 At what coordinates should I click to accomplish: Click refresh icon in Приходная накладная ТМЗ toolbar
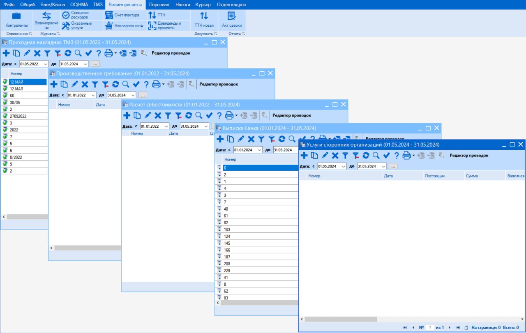pos(68,53)
